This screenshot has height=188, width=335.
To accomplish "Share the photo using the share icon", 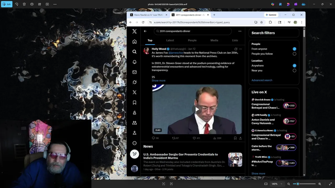I will [40, 4].
